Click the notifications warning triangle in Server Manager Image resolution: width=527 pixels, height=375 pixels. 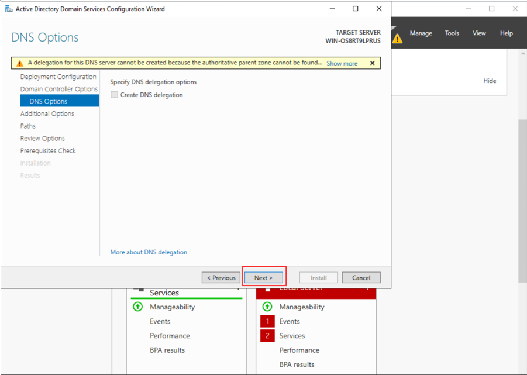[397, 39]
